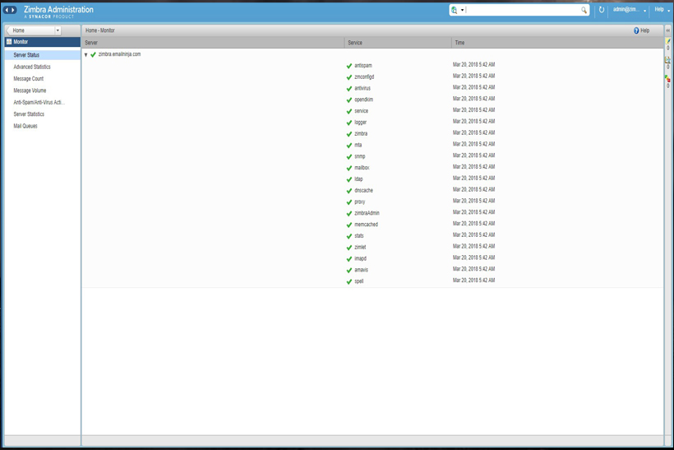This screenshot has width=674, height=450.
Task: Click the service row label
Action: point(361,111)
